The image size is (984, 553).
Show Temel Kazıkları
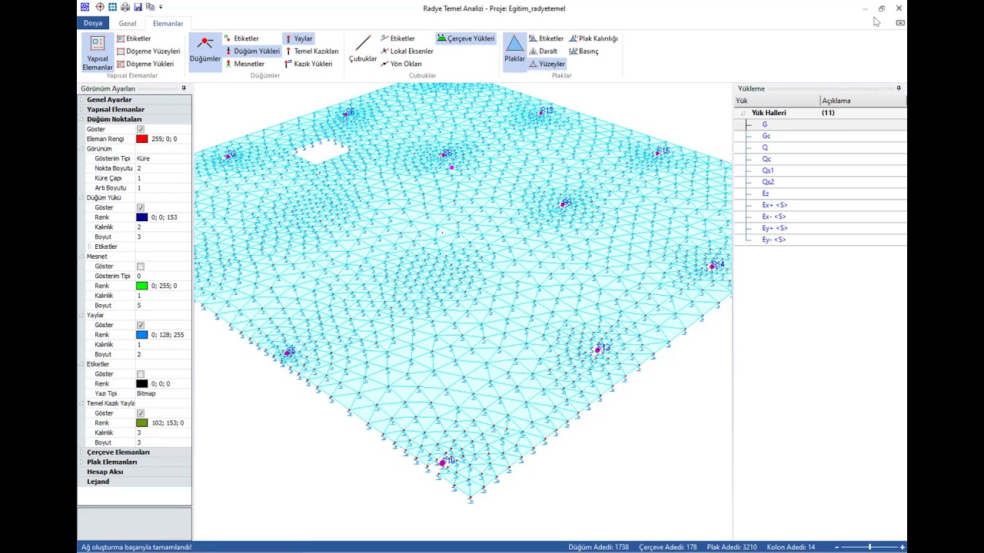tap(311, 51)
